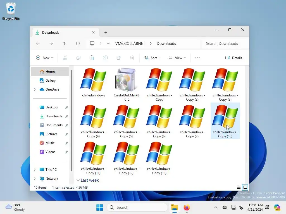Unpin Music from Quick access
This screenshot has width=286, height=214.
(66, 143)
